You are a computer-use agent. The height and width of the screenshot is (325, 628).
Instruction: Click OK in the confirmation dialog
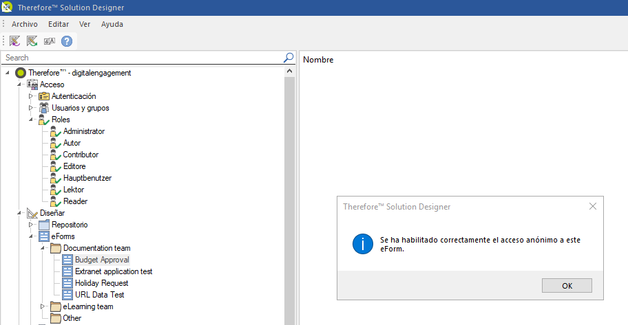click(567, 286)
